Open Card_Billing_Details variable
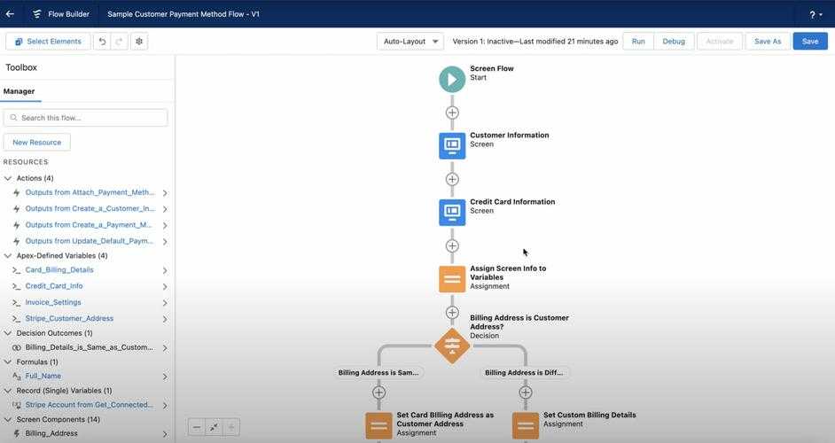 click(59, 270)
